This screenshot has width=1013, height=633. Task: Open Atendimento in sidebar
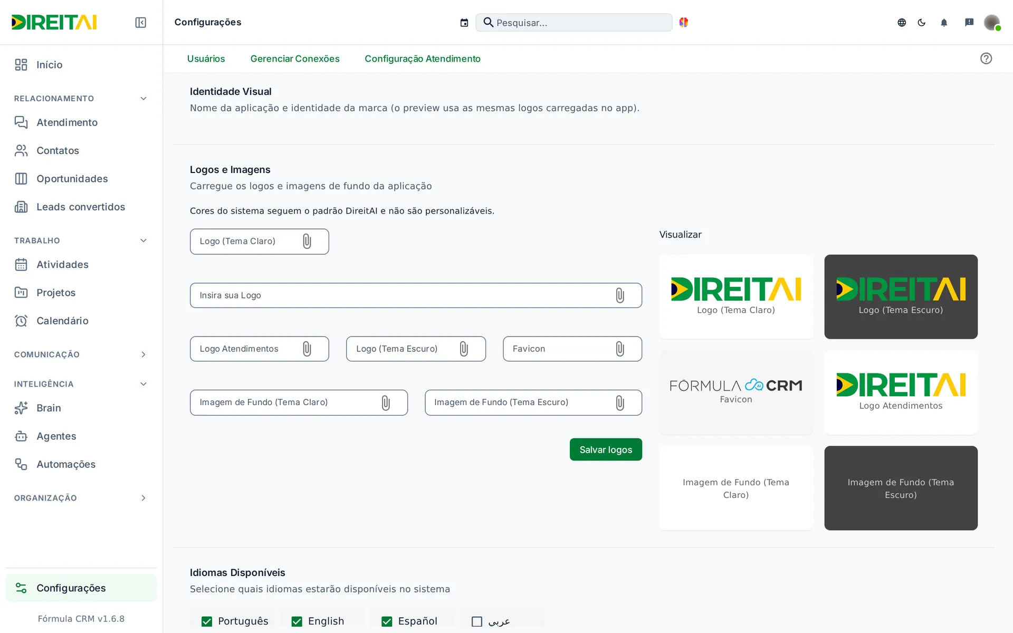coord(81,122)
